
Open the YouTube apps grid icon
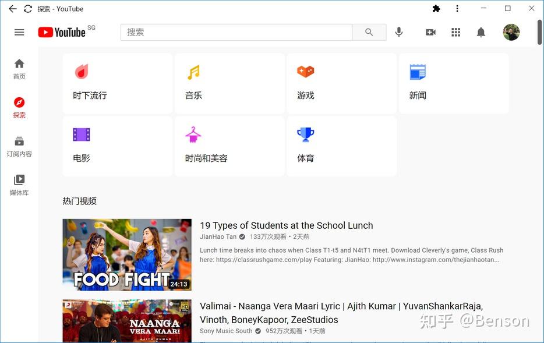[x=455, y=32]
